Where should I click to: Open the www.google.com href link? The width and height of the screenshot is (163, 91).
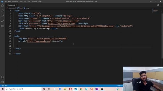tap(39, 41)
